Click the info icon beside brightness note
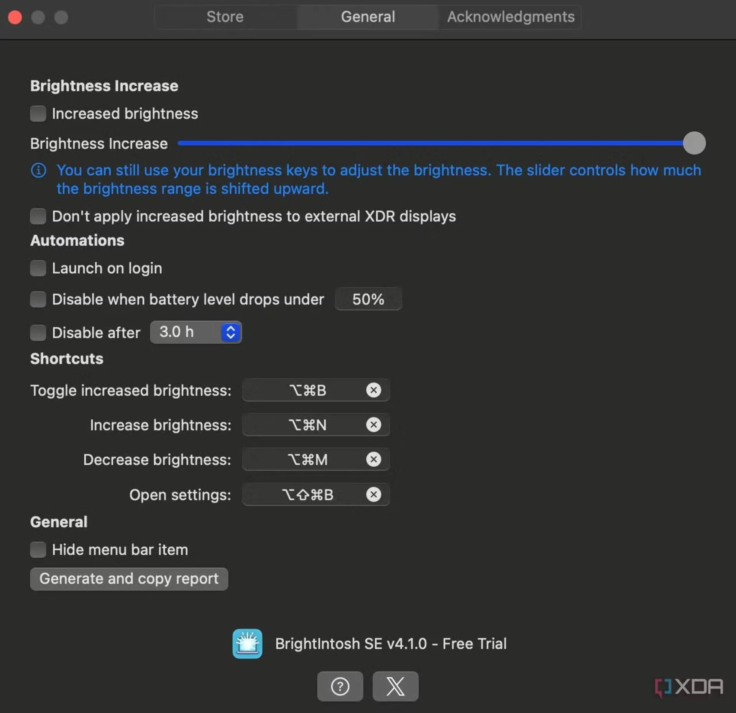 [38, 171]
